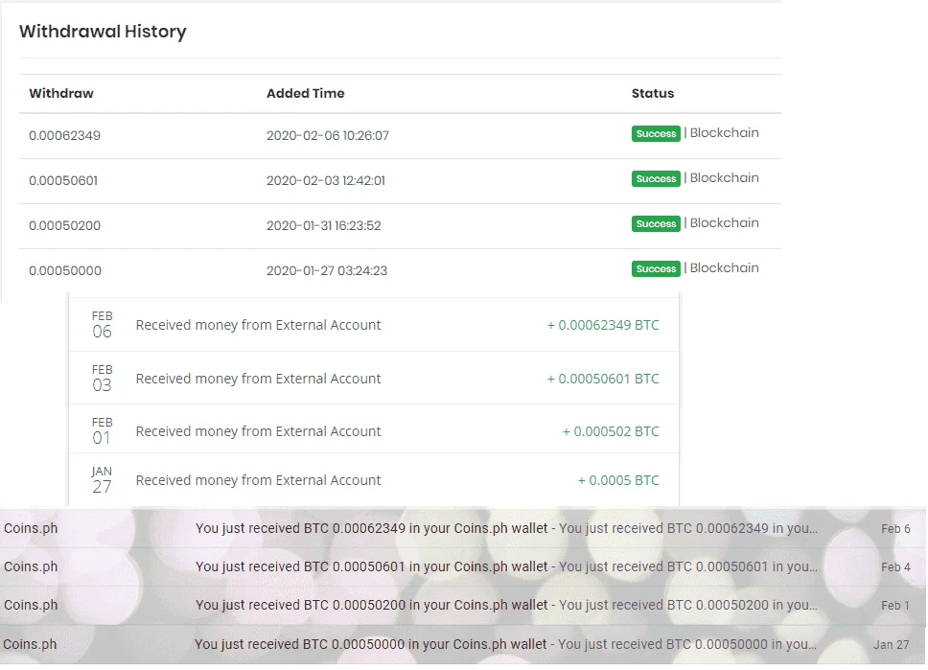Click the Status column header
Viewport: 928px width, 670px height.
pos(653,94)
